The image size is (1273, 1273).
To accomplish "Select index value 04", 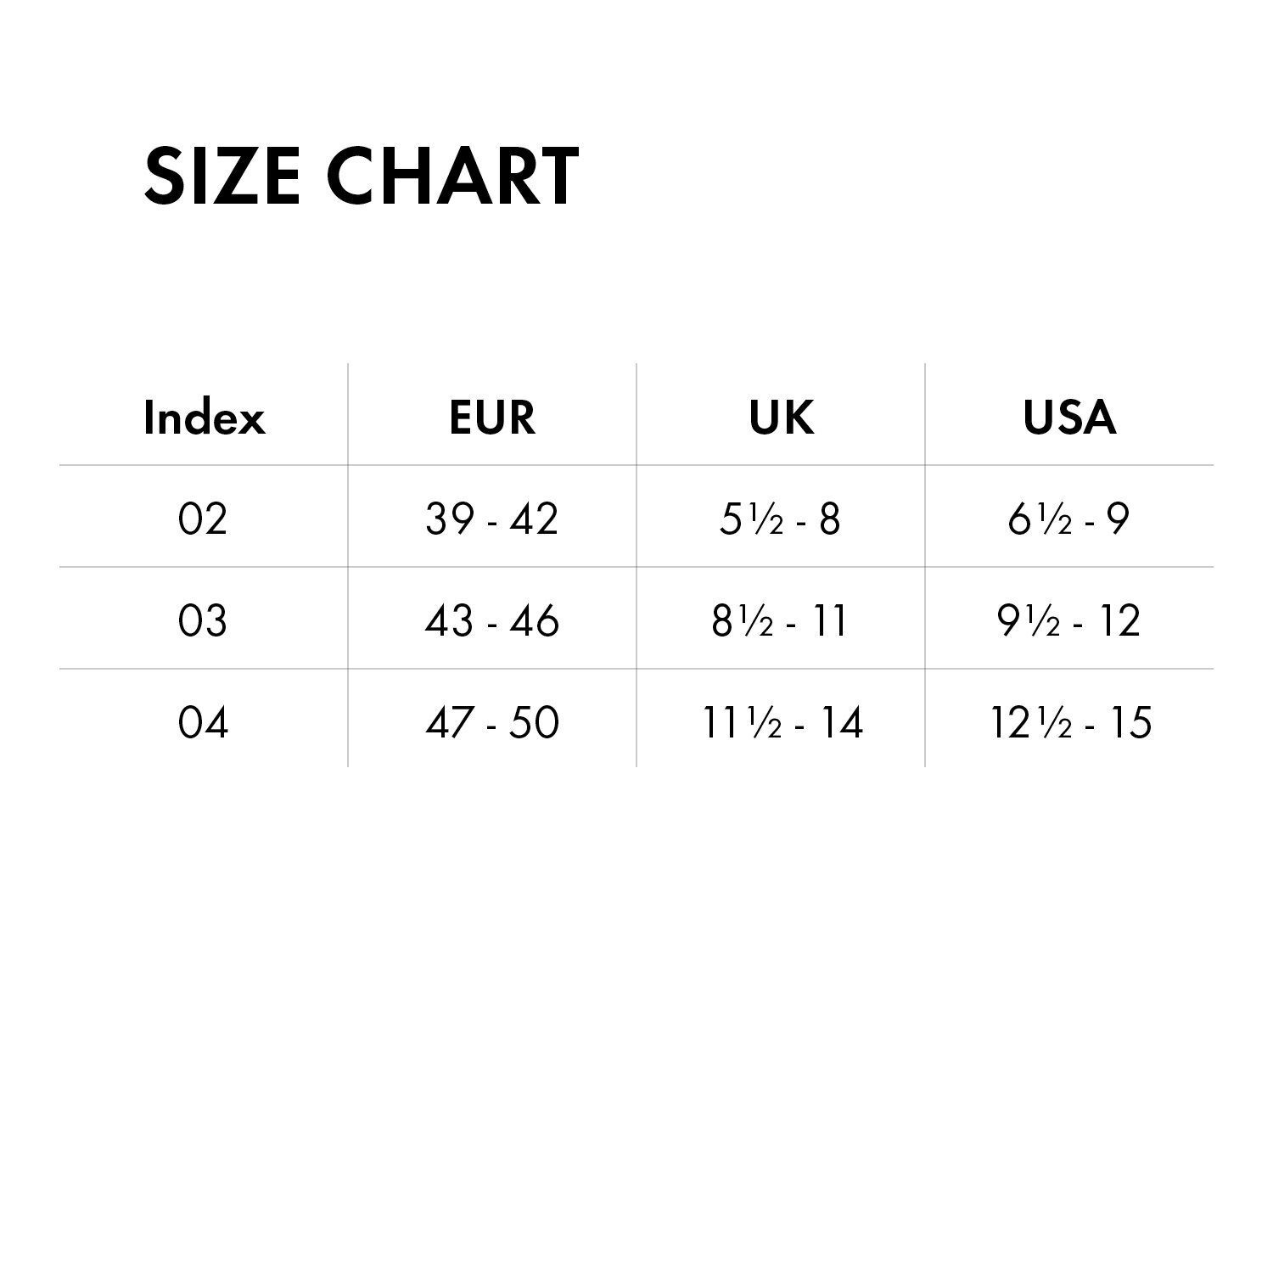I will [x=203, y=722].
